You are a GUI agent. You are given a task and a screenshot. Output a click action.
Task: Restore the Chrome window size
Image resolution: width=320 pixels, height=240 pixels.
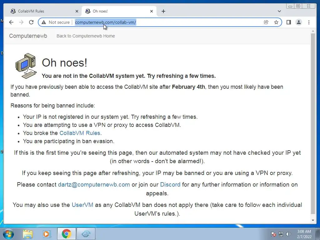(298, 6)
